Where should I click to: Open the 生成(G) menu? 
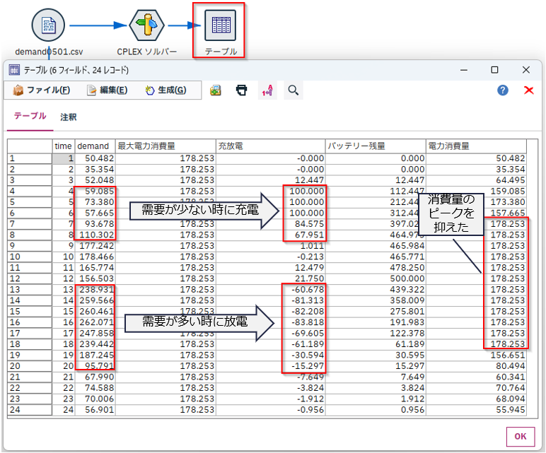(x=165, y=90)
